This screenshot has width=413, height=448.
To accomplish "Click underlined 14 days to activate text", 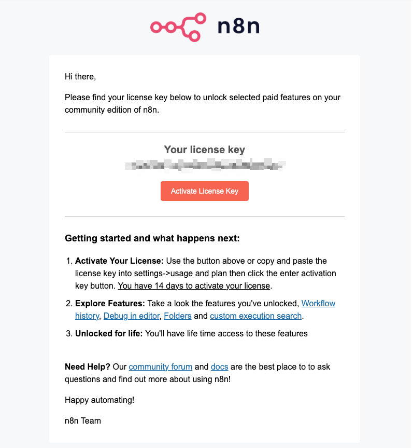I will click(x=194, y=286).
